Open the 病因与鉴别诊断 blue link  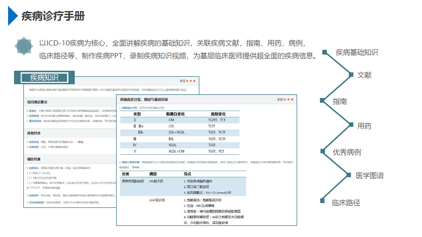tap(131, 162)
